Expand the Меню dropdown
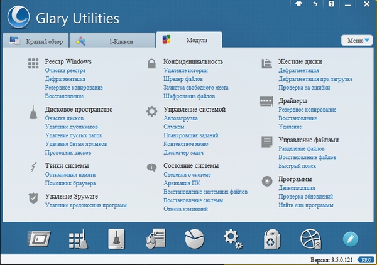 coord(359,41)
